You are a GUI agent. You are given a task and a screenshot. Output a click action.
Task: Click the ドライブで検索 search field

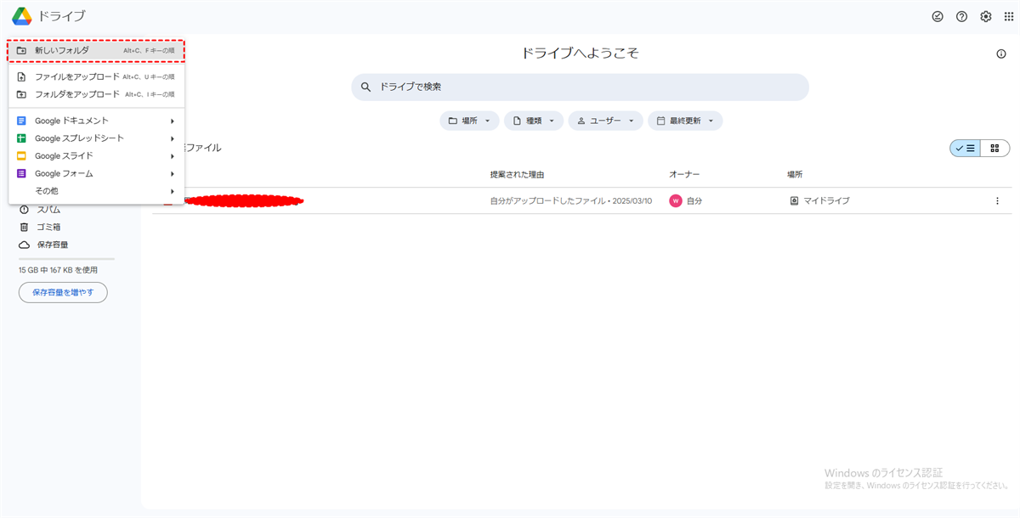[x=580, y=87]
